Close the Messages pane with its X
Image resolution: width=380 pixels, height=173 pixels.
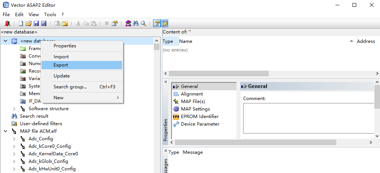[x=165, y=150]
